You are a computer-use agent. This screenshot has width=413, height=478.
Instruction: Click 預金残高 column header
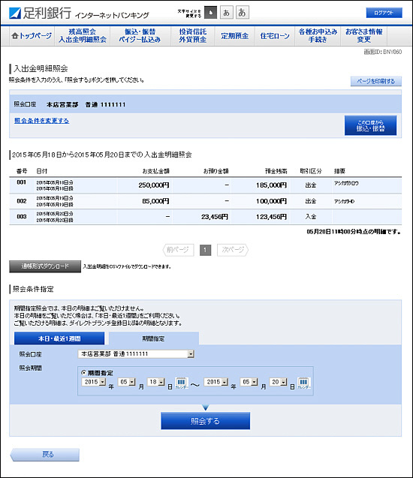click(x=276, y=171)
